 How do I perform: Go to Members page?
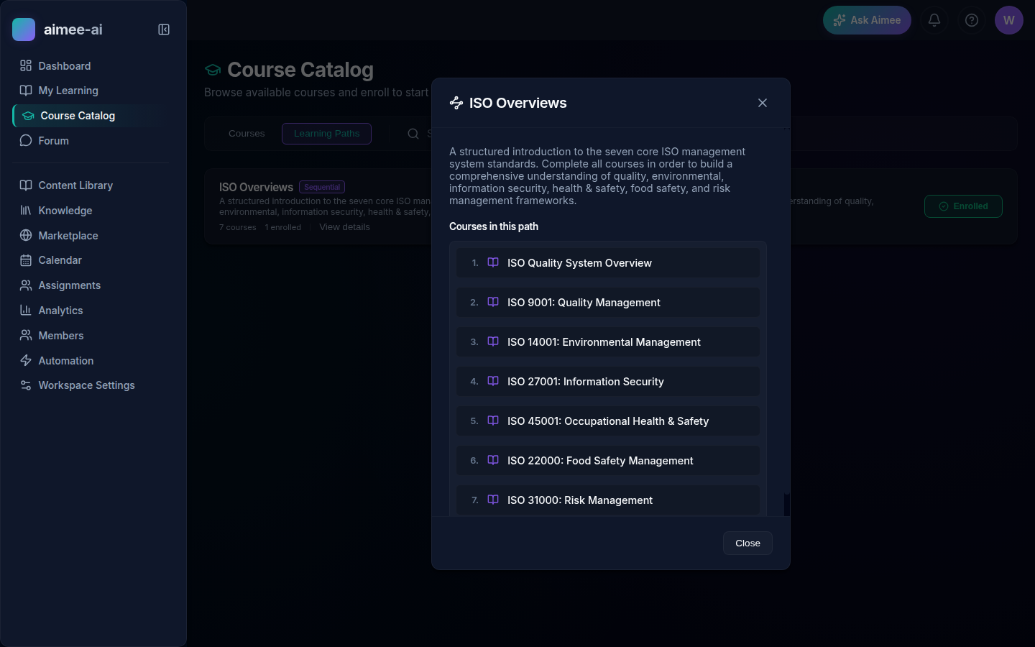pos(91,336)
